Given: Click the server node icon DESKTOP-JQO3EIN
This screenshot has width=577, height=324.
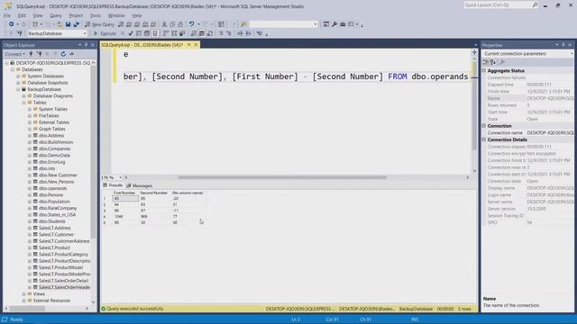Looking at the screenshot, I should point(13,63).
